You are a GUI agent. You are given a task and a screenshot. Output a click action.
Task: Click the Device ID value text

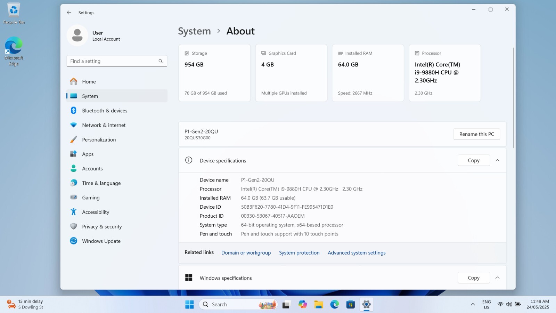point(287,207)
